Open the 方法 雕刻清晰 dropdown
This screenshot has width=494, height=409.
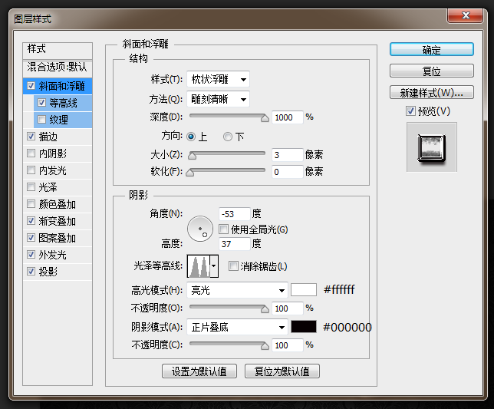click(218, 99)
